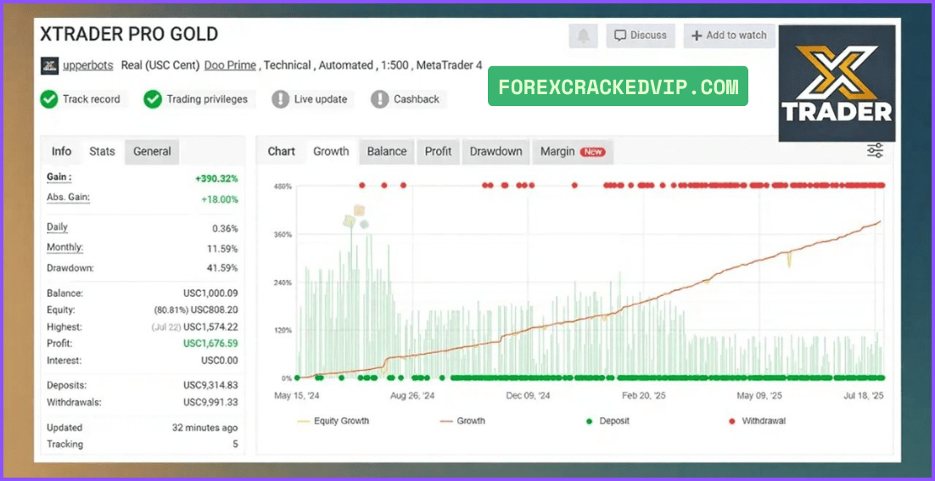Image resolution: width=935 pixels, height=481 pixels.
Task: Click the Cashback badge label
Action: (x=417, y=99)
